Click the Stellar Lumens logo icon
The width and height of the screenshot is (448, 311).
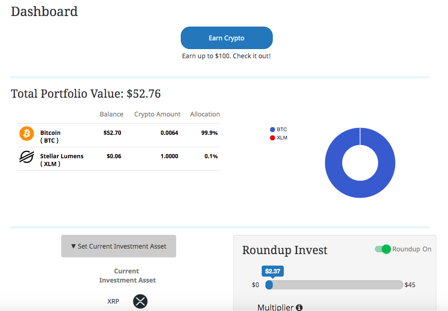(27, 157)
